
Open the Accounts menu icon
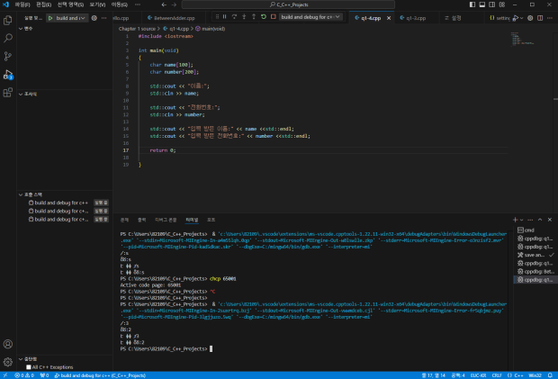[x=8, y=344]
